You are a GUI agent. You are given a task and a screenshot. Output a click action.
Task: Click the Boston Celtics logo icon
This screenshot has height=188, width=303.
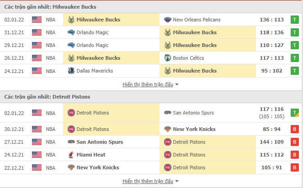pos(168,58)
